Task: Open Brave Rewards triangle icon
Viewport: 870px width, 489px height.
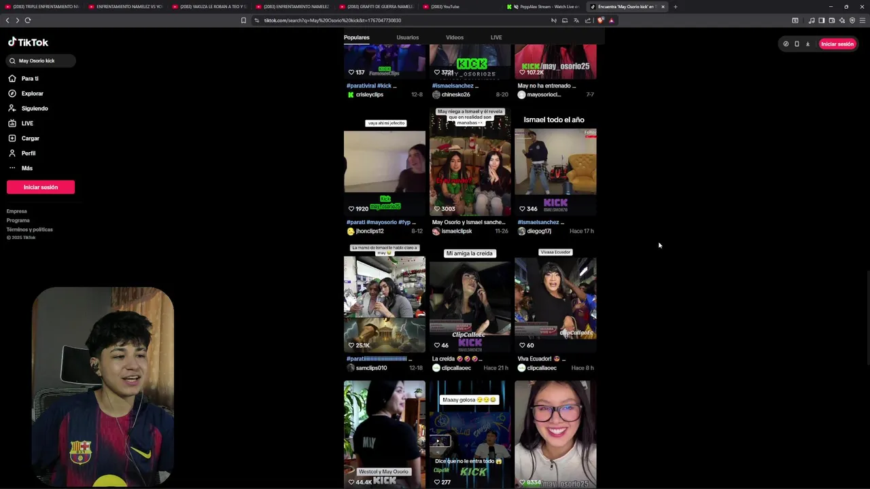Action: pos(611,20)
